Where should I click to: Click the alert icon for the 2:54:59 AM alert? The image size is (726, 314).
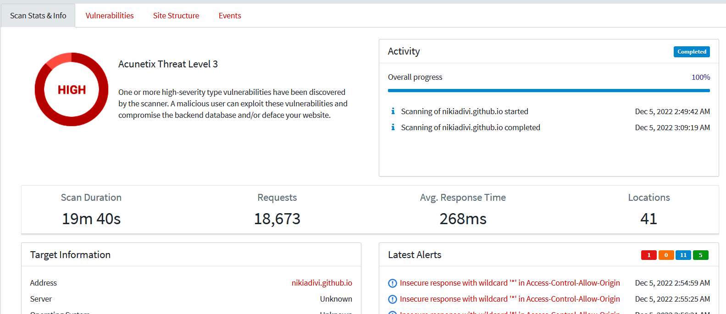(x=393, y=283)
